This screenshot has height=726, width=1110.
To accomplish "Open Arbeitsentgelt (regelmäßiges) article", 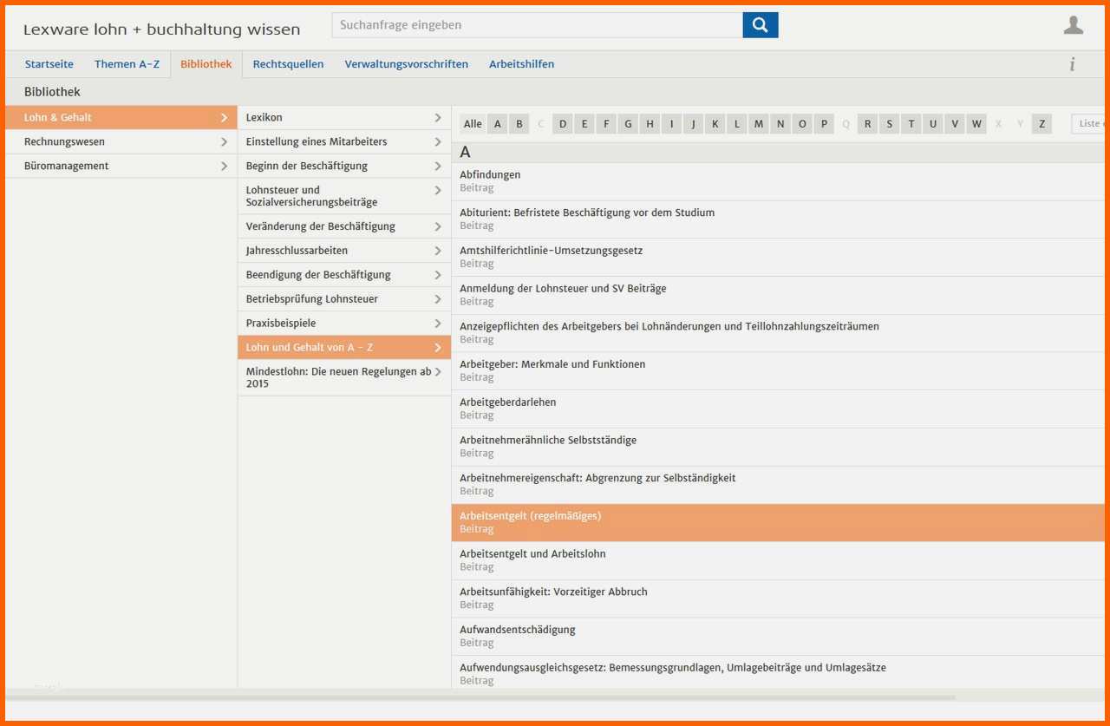I will click(x=778, y=523).
